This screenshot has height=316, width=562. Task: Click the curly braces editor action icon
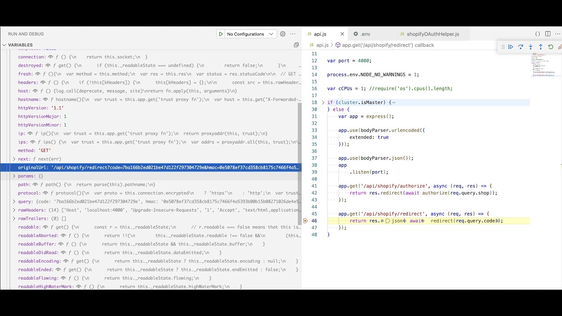pyautogui.click(x=537, y=34)
